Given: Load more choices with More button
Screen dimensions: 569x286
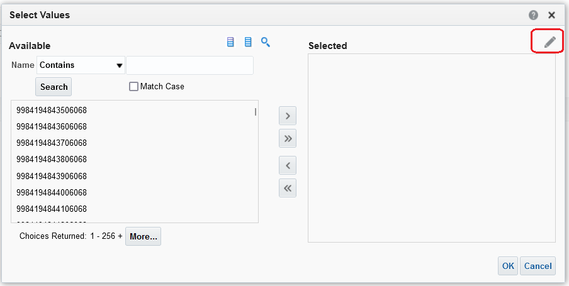Looking at the screenshot, I should tap(143, 236).
